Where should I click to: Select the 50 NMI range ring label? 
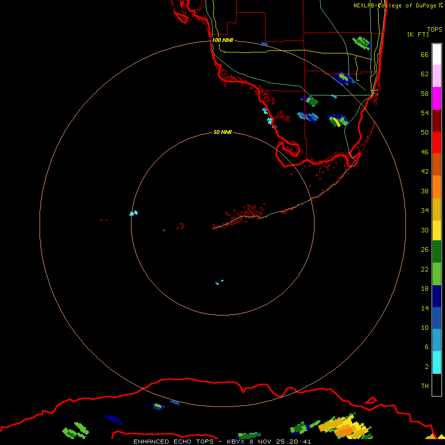click(x=222, y=132)
